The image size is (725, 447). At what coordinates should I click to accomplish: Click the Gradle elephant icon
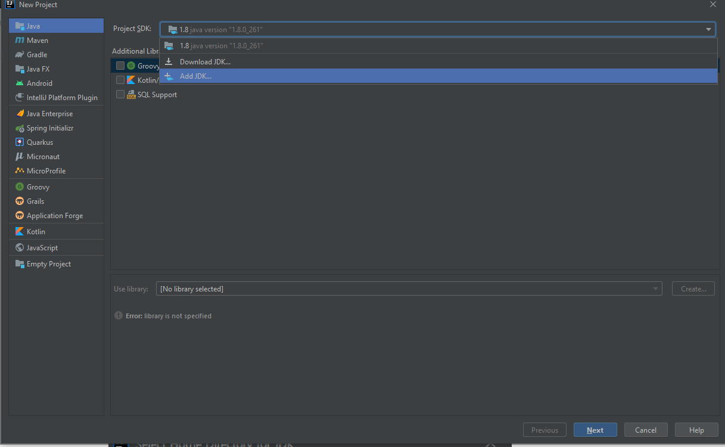(x=20, y=55)
